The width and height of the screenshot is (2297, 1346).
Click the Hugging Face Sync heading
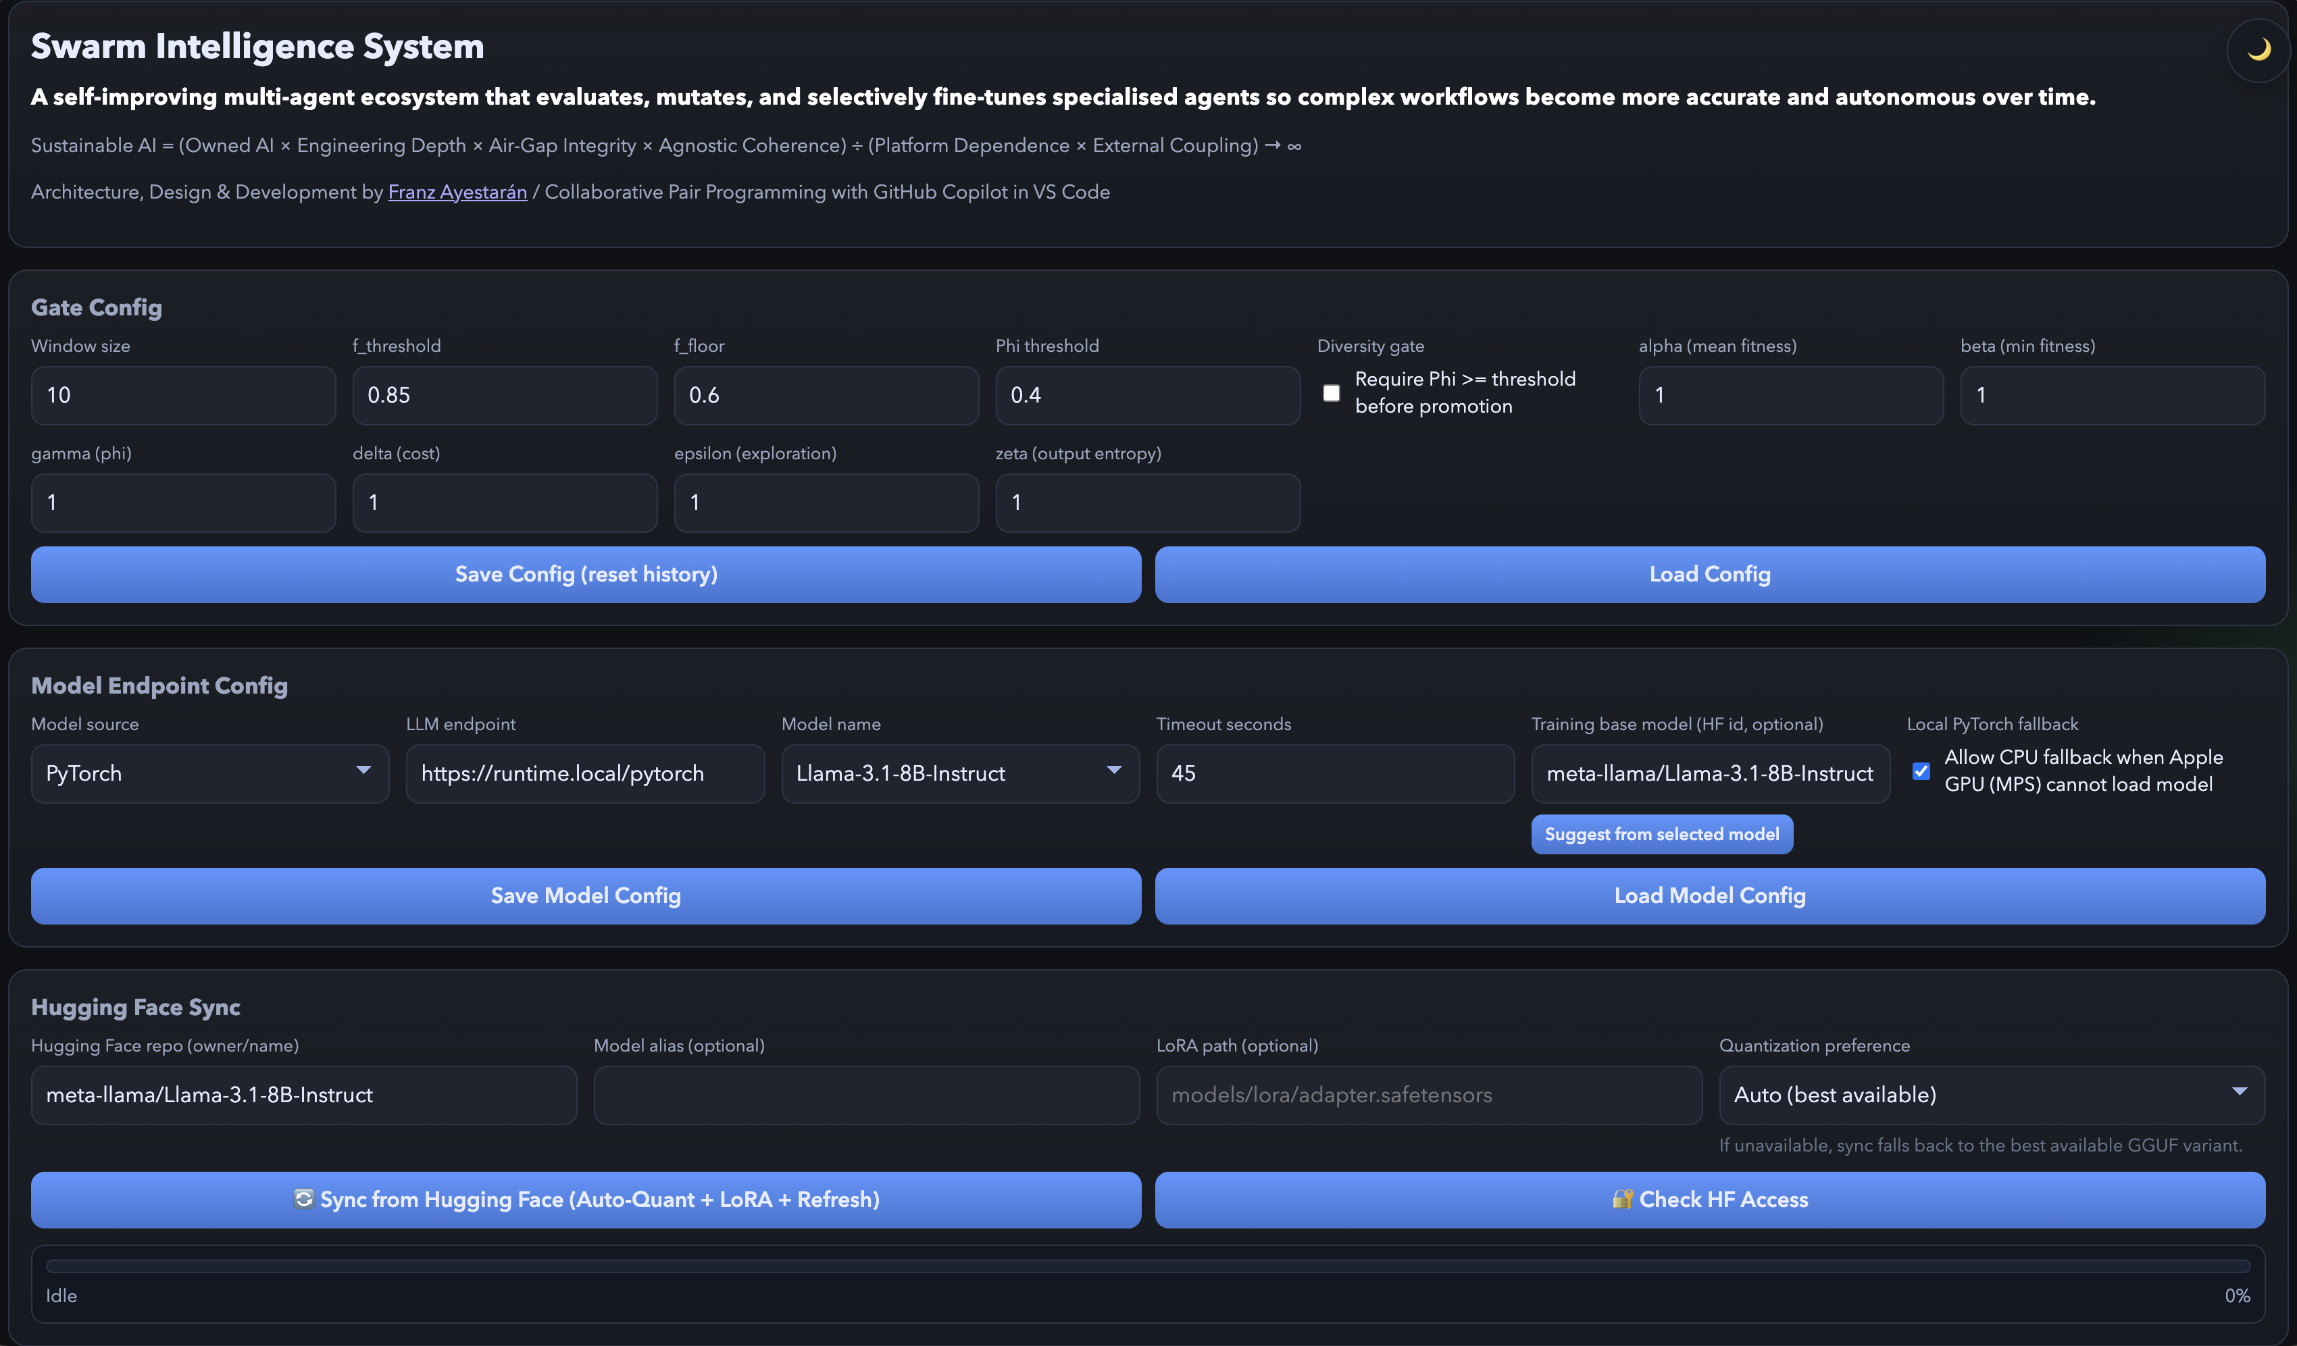(136, 1007)
